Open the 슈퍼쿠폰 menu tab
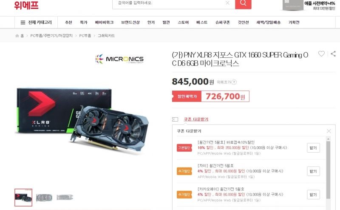340x210 pixels. pos(222,23)
